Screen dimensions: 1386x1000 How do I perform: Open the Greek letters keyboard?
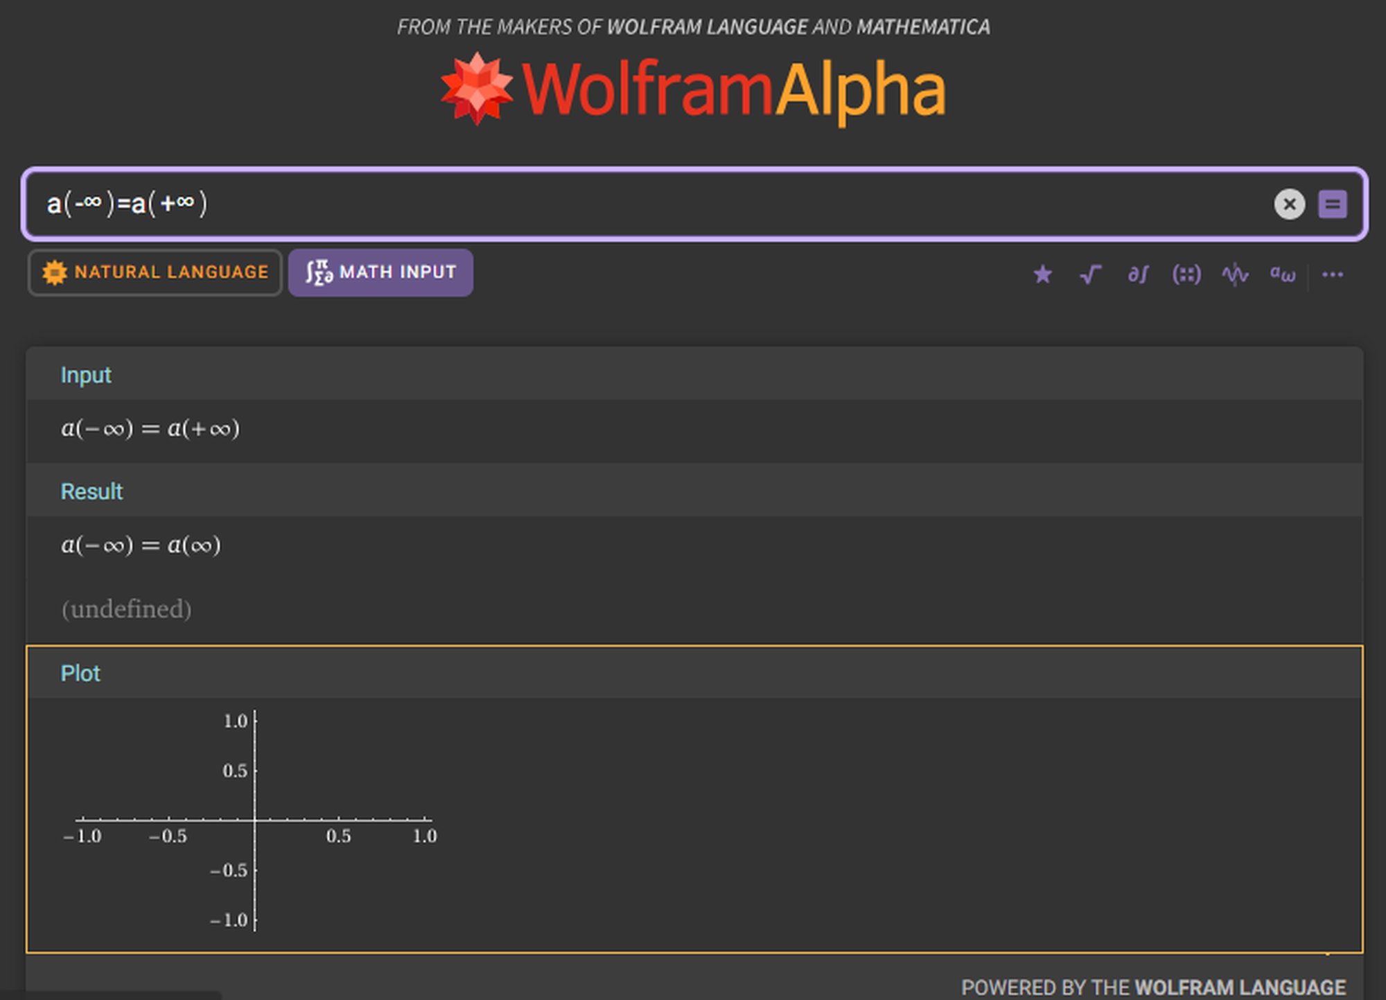tap(1283, 274)
